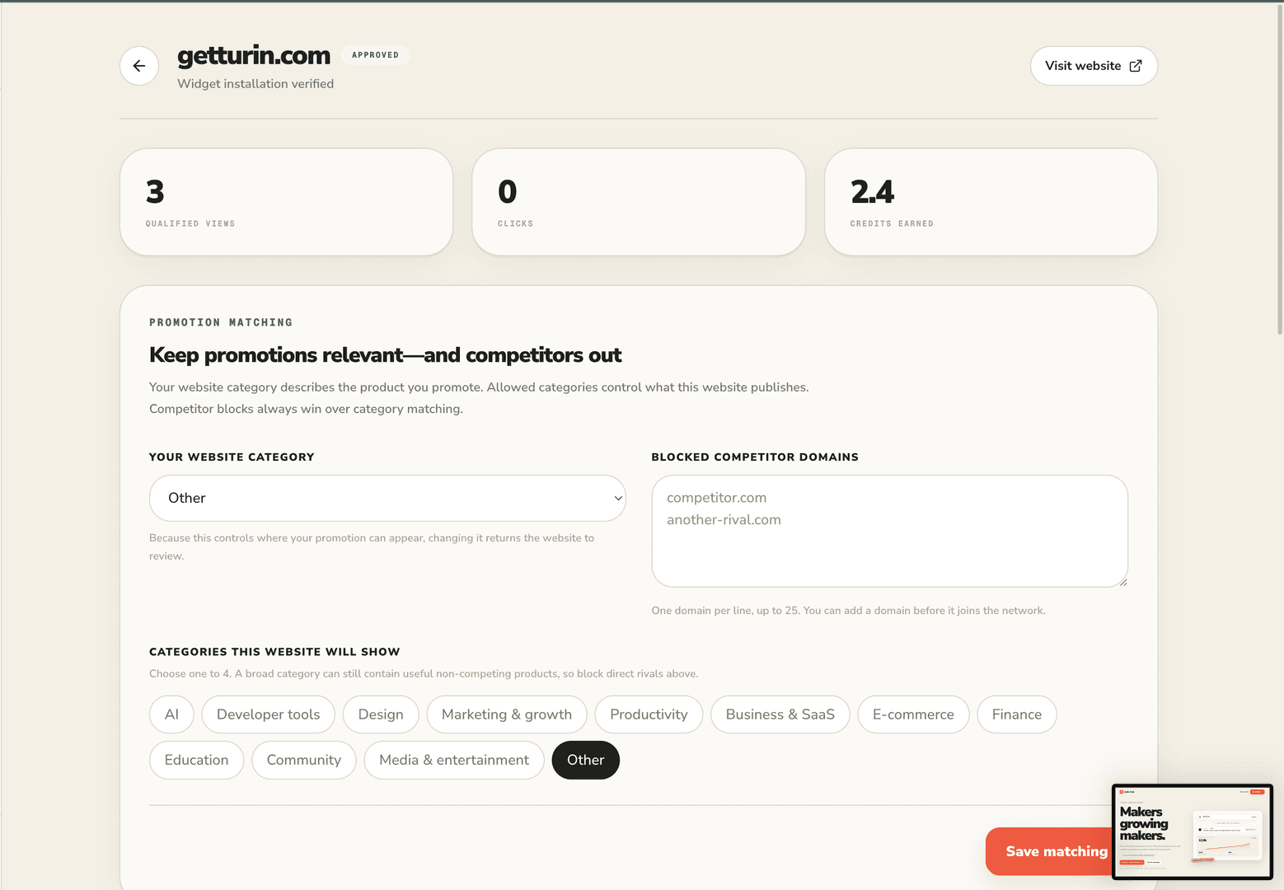This screenshot has width=1284, height=890.
Task: Click the Save matching button
Action: point(1048,851)
